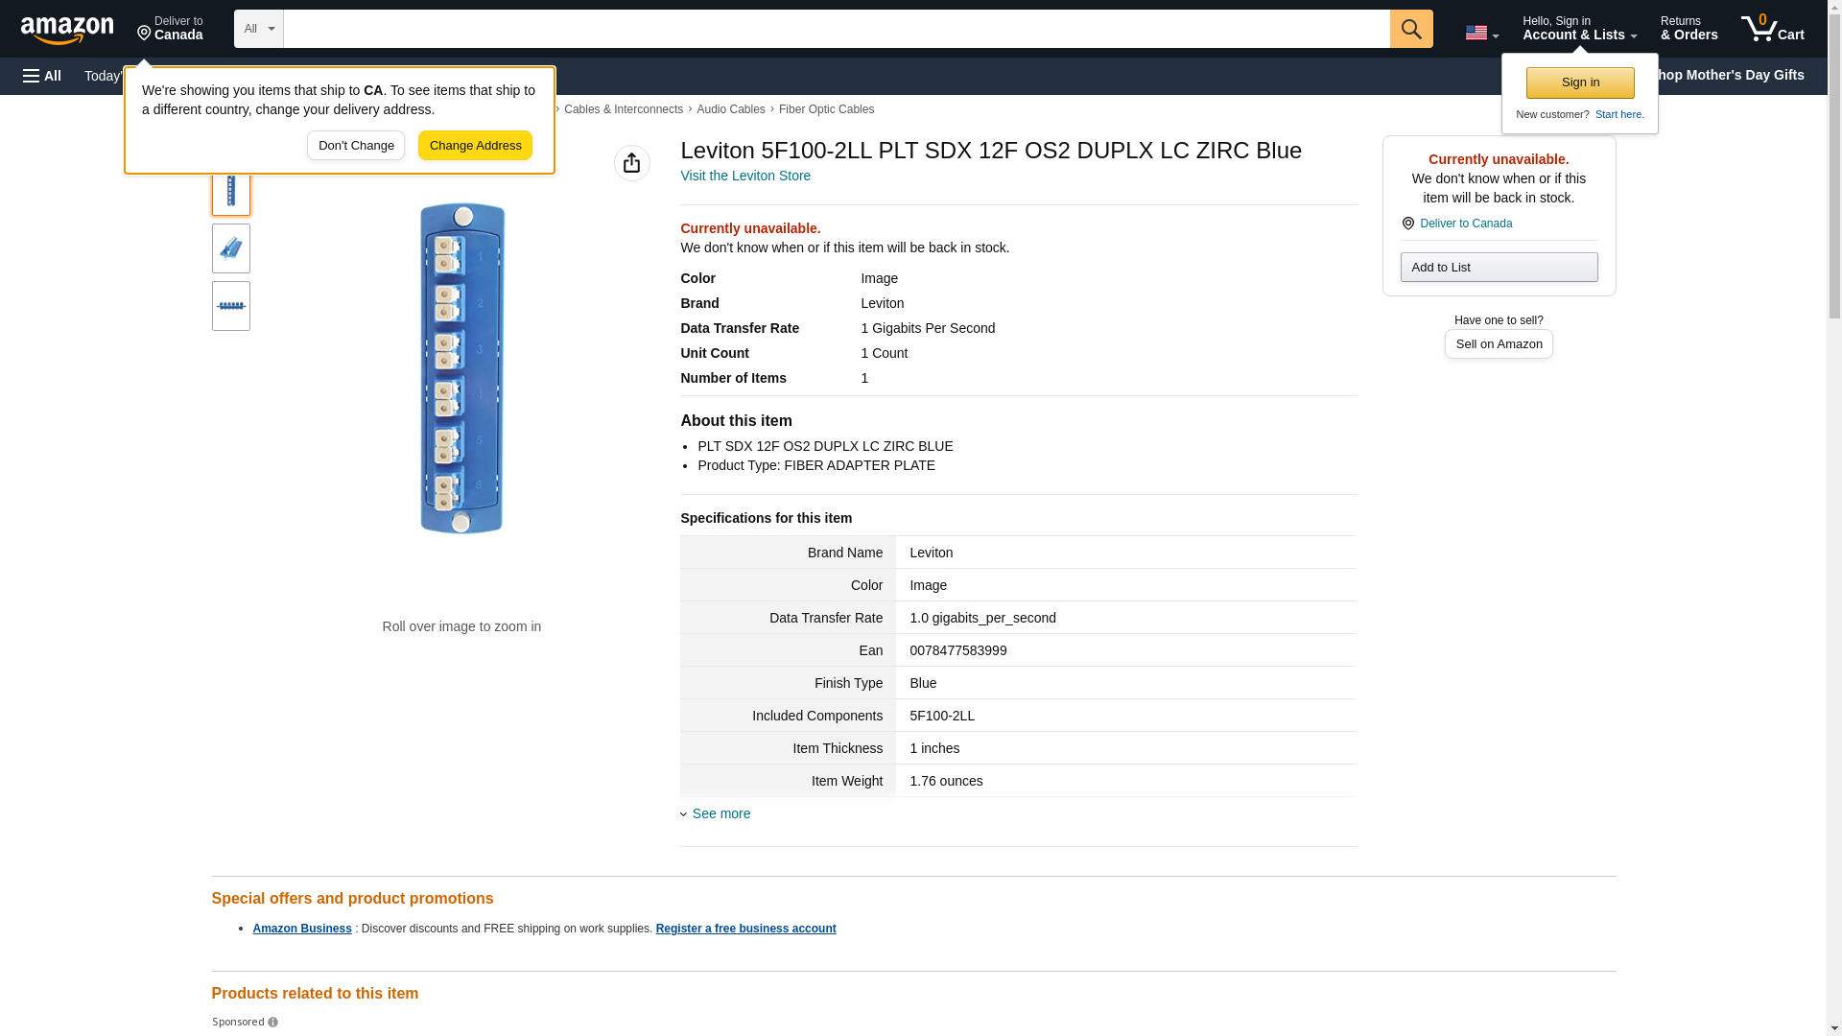1842x1036 pixels.
Task: Select the horizontal adapter plate thumbnail
Action: coord(230,306)
